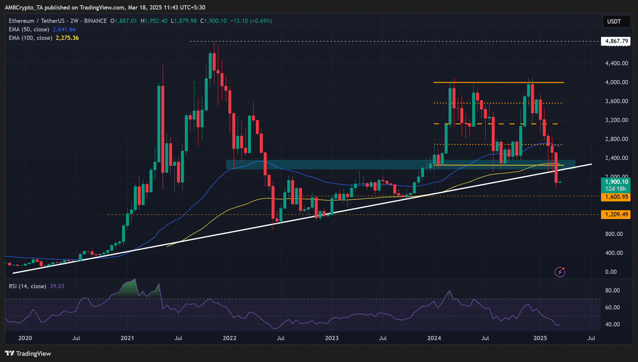Screen dimensions: 638x362
Task: Select the orange 1,209.49 price label
Action: tap(616, 214)
